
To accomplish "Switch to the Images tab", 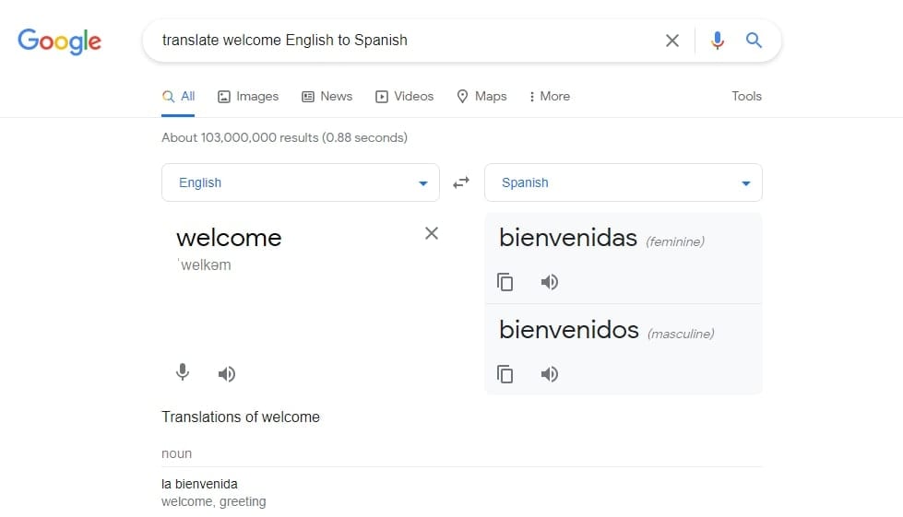I will coord(248,96).
